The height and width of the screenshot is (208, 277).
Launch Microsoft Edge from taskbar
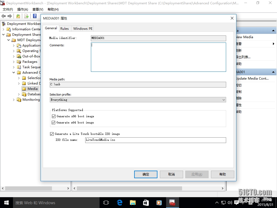click(x=120, y=203)
